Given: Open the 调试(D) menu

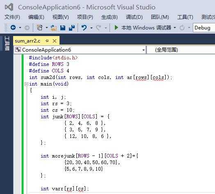Looking at the screenshot, I should (134, 17).
